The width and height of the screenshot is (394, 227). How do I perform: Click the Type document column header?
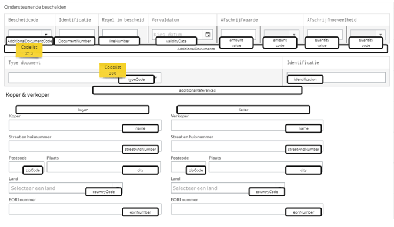pos(24,63)
